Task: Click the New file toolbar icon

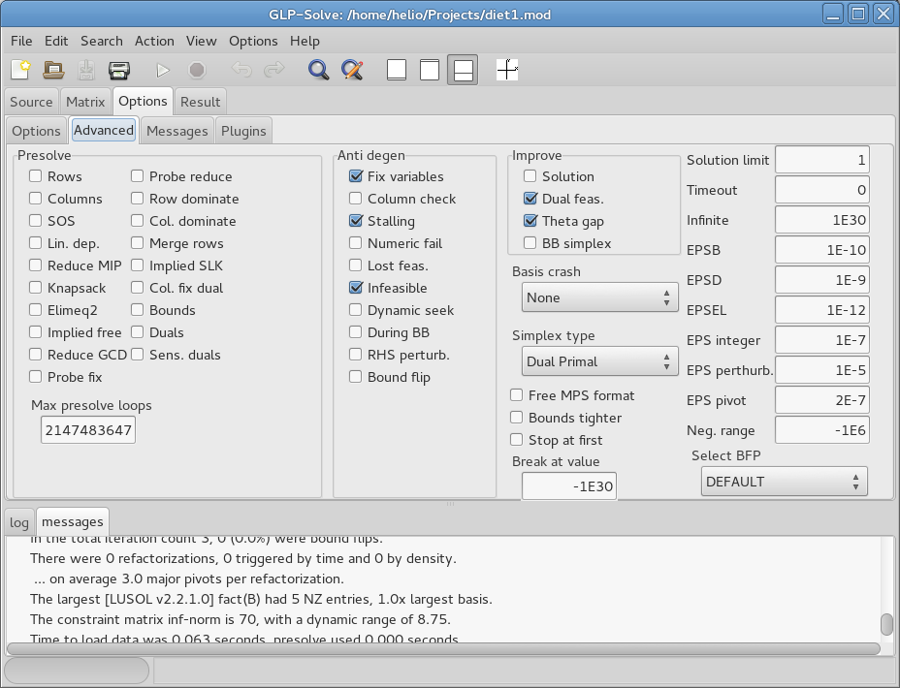Action: [20, 70]
